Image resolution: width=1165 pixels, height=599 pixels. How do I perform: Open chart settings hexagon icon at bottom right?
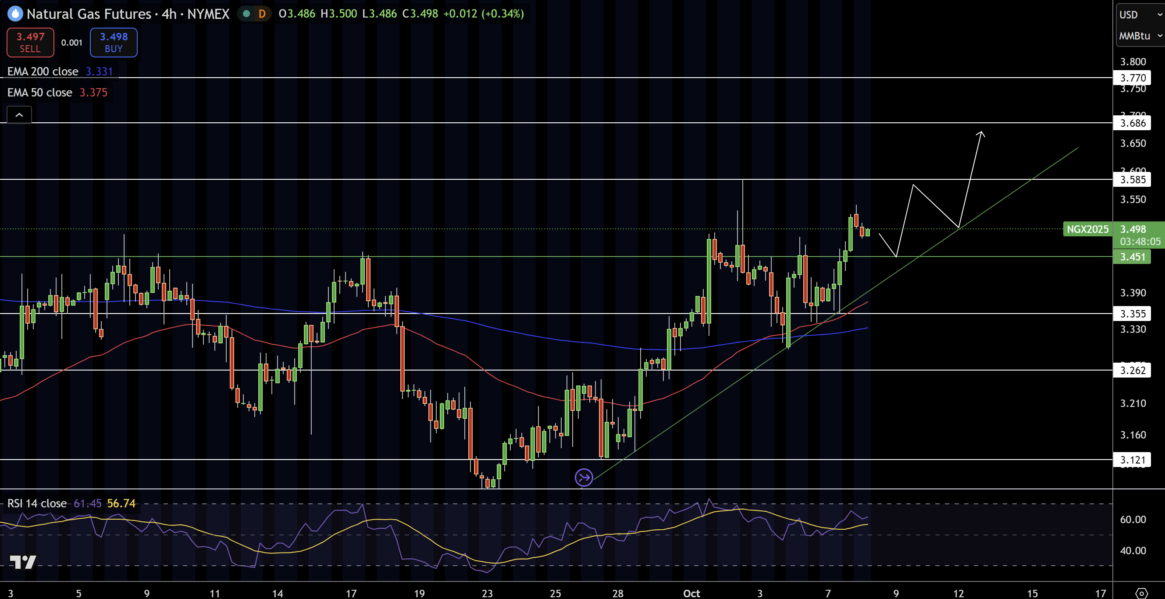pyautogui.click(x=1141, y=593)
